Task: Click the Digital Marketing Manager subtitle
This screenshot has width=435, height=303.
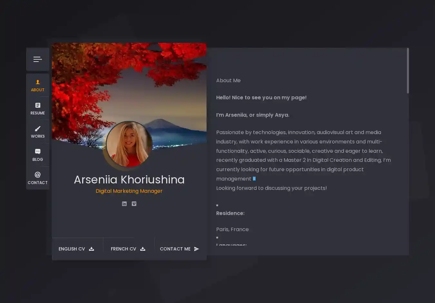Action: click(x=129, y=191)
